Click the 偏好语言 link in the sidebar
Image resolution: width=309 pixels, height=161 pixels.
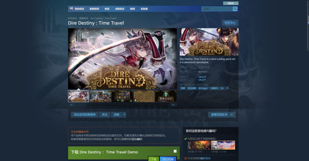[x=205, y=158]
